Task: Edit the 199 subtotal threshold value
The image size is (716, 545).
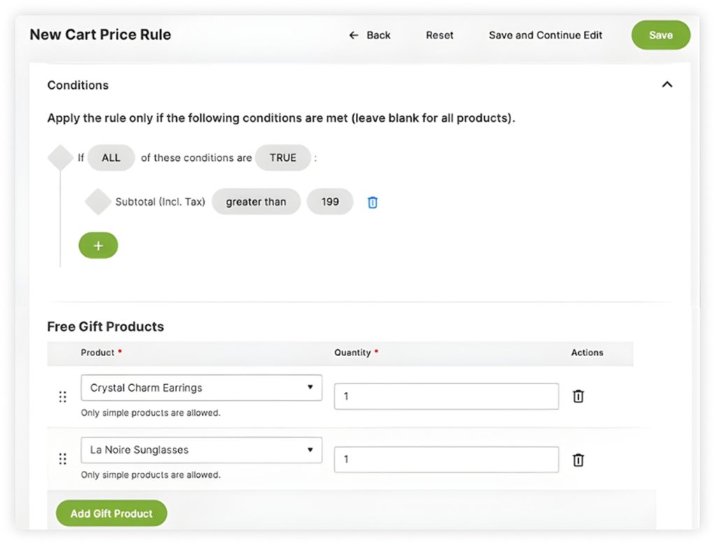Action: [330, 201]
